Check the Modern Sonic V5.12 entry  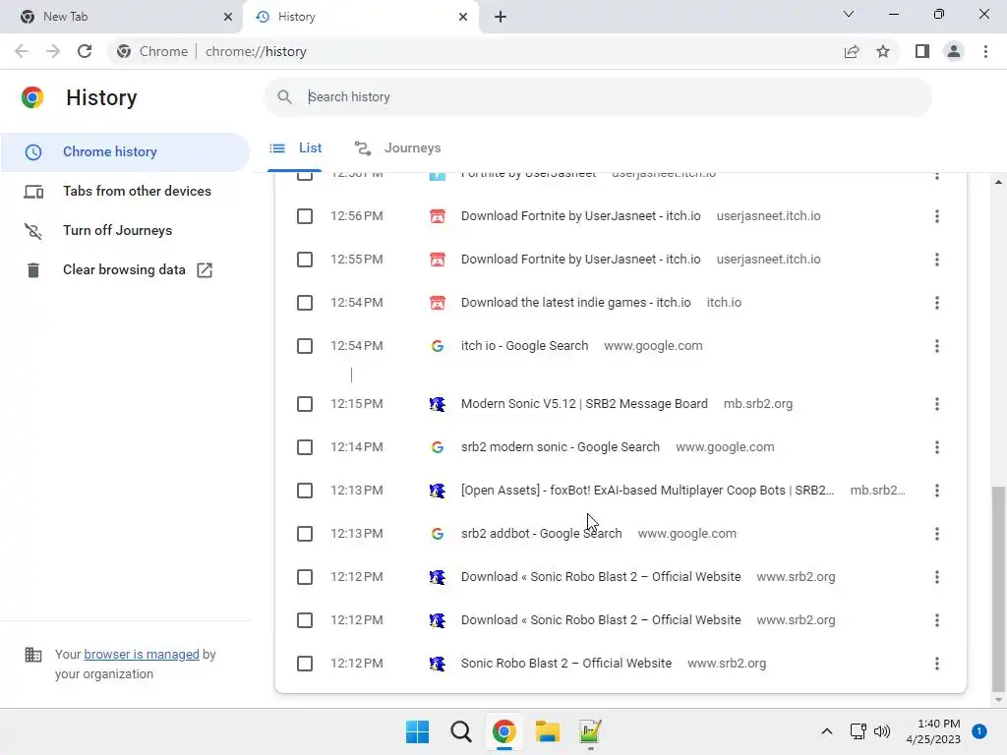305,404
